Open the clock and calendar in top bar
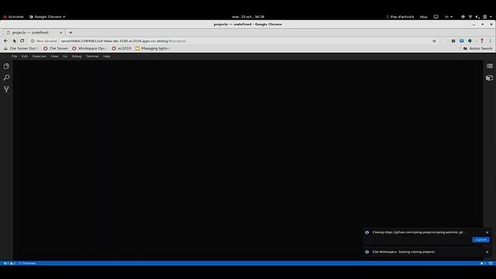 click(x=248, y=17)
